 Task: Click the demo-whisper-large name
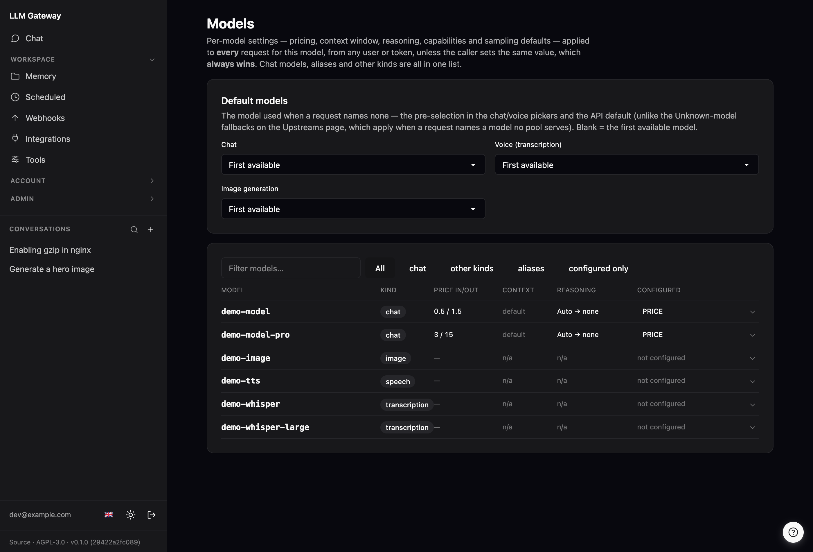click(265, 427)
